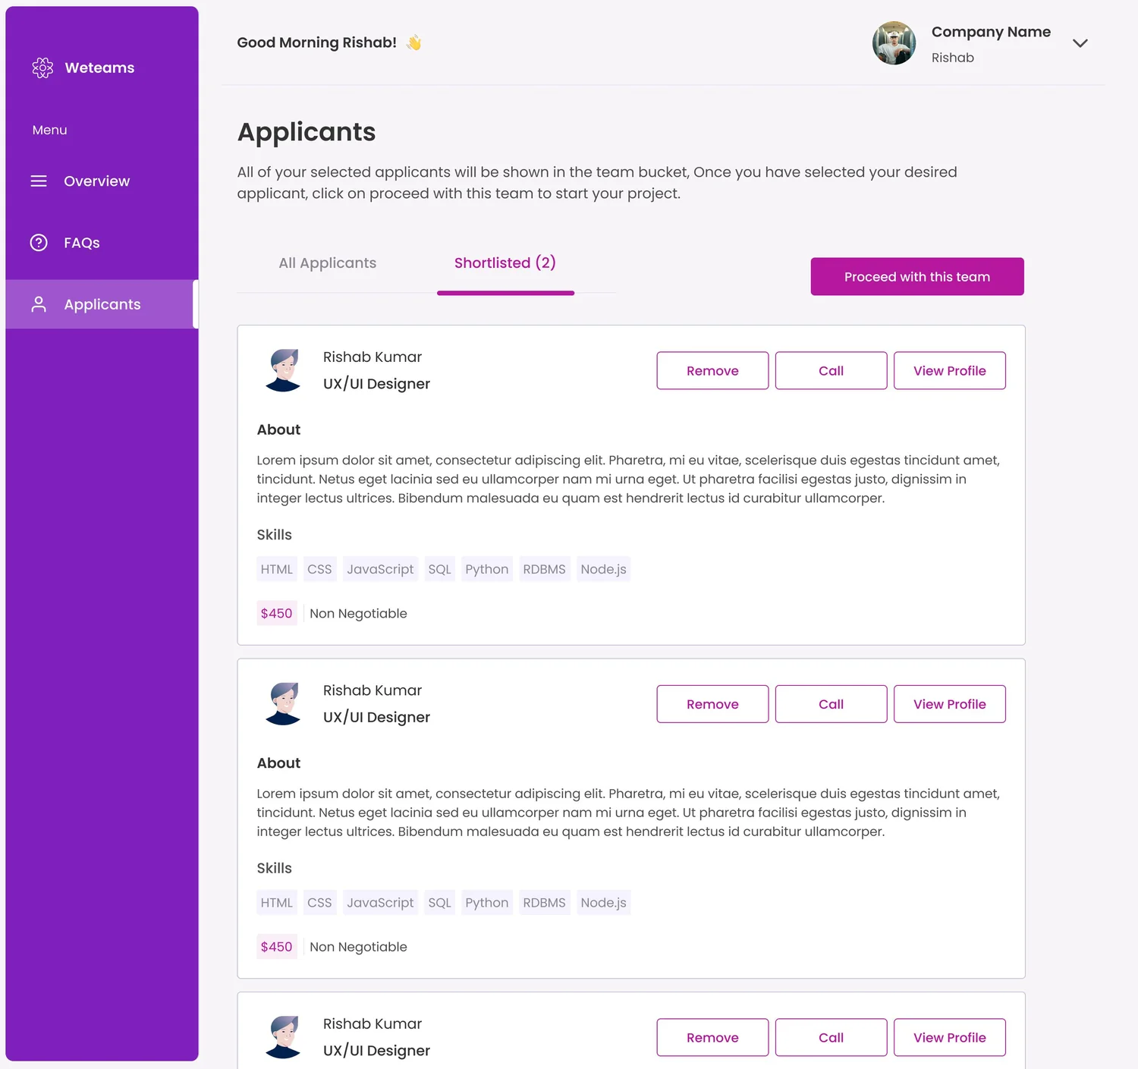The height and width of the screenshot is (1069, 1138).
Task: Open FAQs via the question mark icon
Action: pyautogui.click(x=39, y=243)
